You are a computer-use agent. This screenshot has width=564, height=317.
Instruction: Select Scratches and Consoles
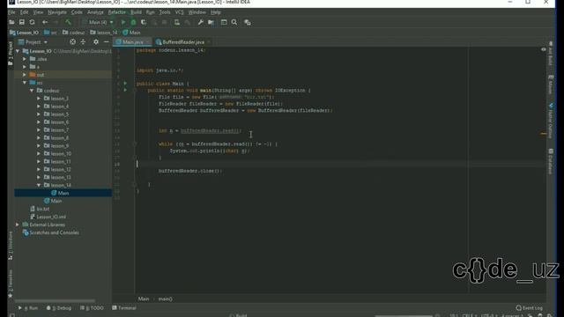coord(51,232)
